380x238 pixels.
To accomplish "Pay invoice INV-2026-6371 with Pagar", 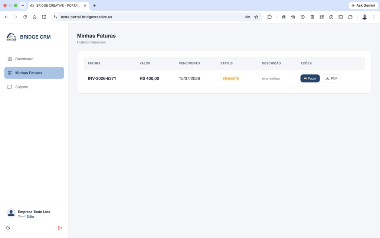I will (x=310, y=78).
